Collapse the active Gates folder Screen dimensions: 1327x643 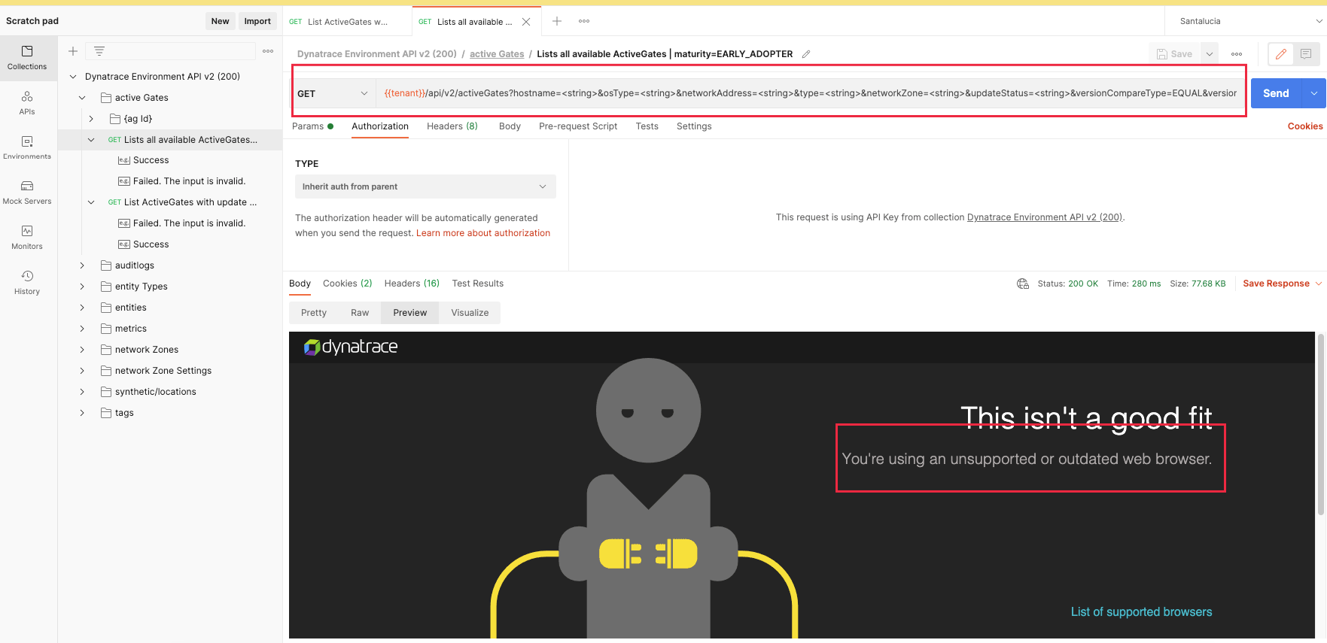[x=82, y=98]
